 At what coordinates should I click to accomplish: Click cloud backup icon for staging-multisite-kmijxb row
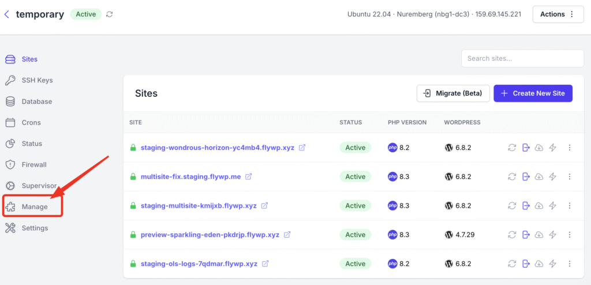[539, 206]
